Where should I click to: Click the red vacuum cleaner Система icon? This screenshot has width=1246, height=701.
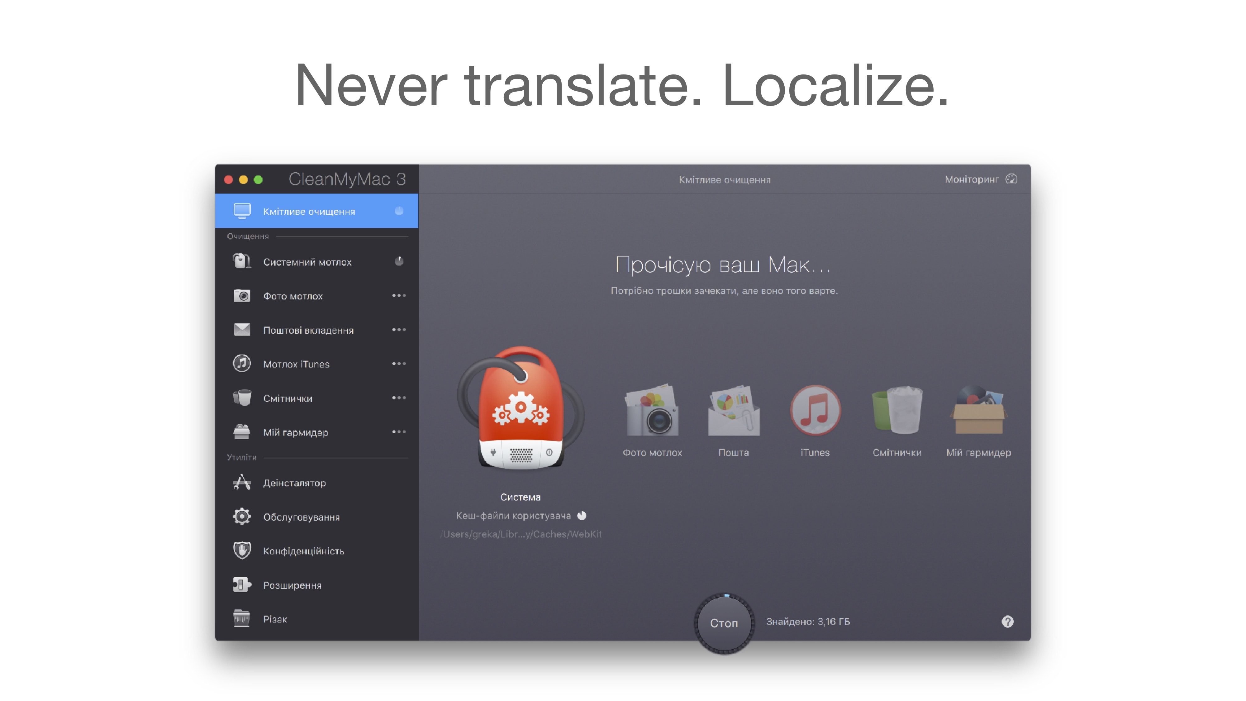521,408
